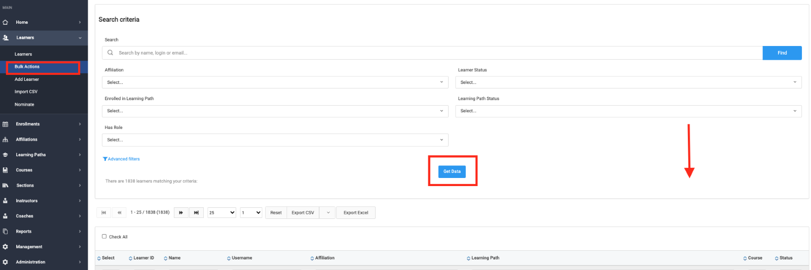Click the Home icon in sidebar
This screenshot has height=270, width=811.
point(6,22)
